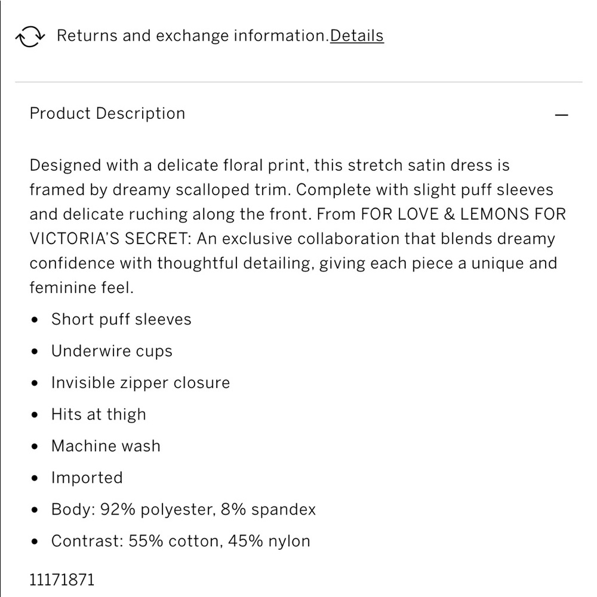Image resolution: width=597 pixels, height=597 pixels.
Task: Click the 'Hits at thigh' list entry
Action: click(99, 414)
